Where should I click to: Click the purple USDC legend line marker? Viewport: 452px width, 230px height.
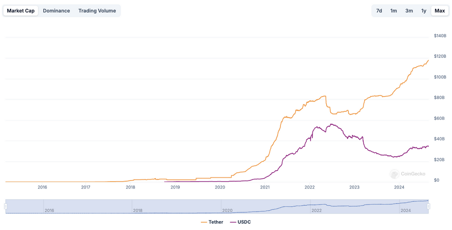[232, 222]
